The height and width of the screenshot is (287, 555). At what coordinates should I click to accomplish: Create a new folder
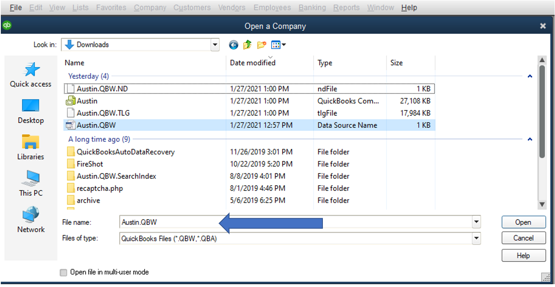[261, 45]
